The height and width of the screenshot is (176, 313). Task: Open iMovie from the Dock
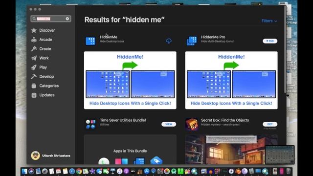click(92, 171)
